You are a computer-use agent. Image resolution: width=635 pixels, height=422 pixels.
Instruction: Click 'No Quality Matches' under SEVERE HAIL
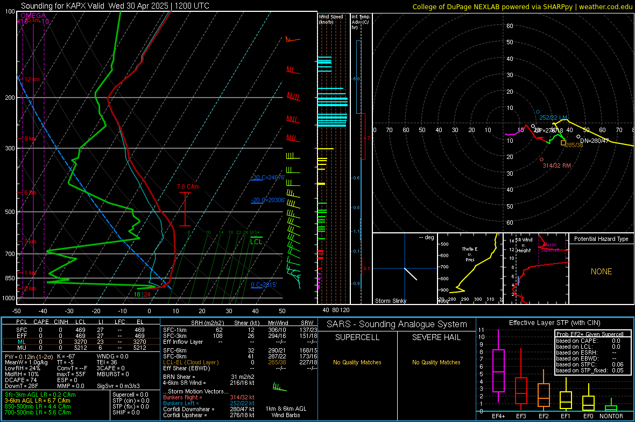(x=436, y=362)
